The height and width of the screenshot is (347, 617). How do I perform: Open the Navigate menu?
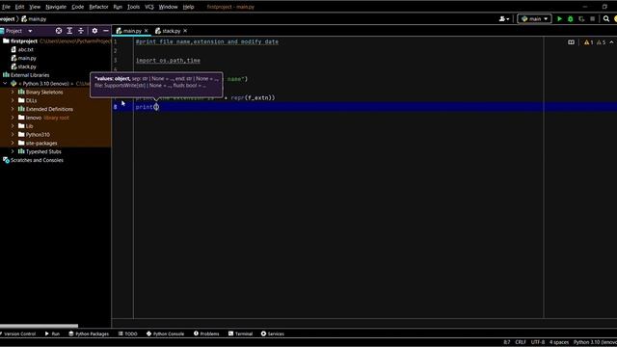(56, 7)
